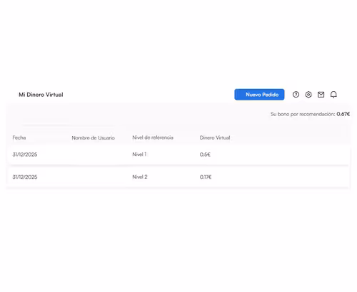Open the settings gear icon

(x=308, y=95)
